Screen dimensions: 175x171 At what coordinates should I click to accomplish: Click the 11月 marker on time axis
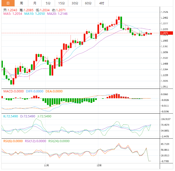pyautogui.click(x=46, y=165)
